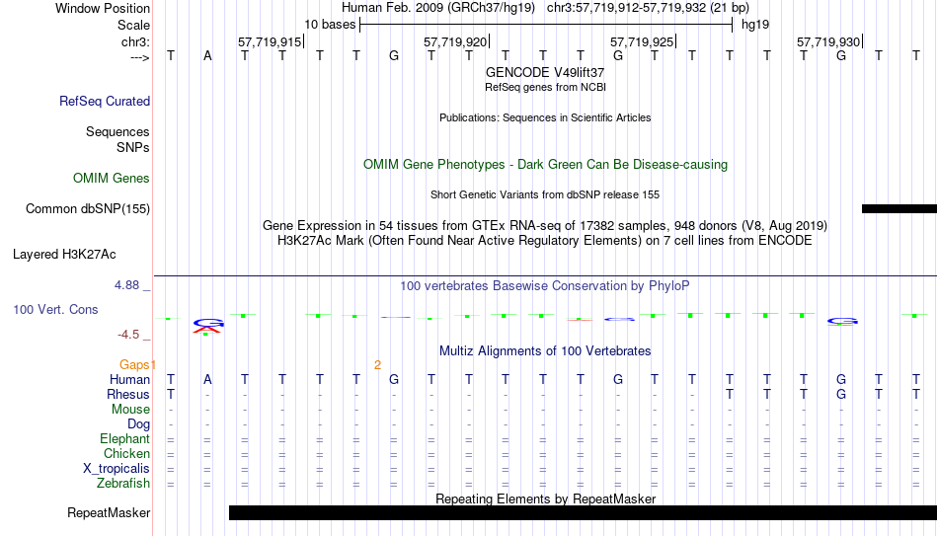
Task: Click the PhyloP G/A logo at the A position
Action: coord(207,326)
